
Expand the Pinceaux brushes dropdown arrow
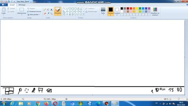point(58,15)
